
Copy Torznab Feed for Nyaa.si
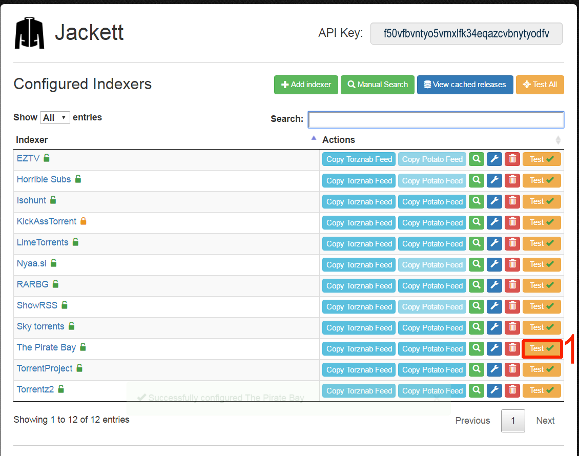click(359, 264)
